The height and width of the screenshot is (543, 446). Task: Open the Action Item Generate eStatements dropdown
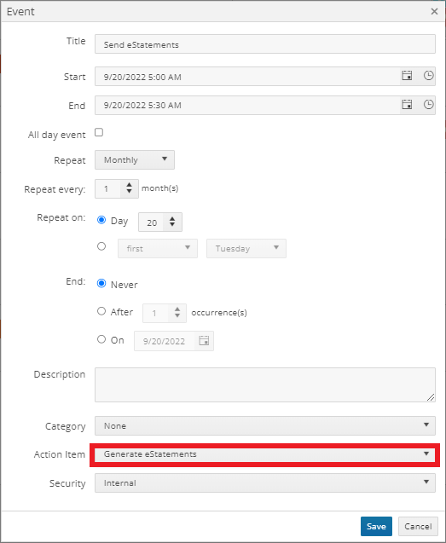click(x=265, y=454)
